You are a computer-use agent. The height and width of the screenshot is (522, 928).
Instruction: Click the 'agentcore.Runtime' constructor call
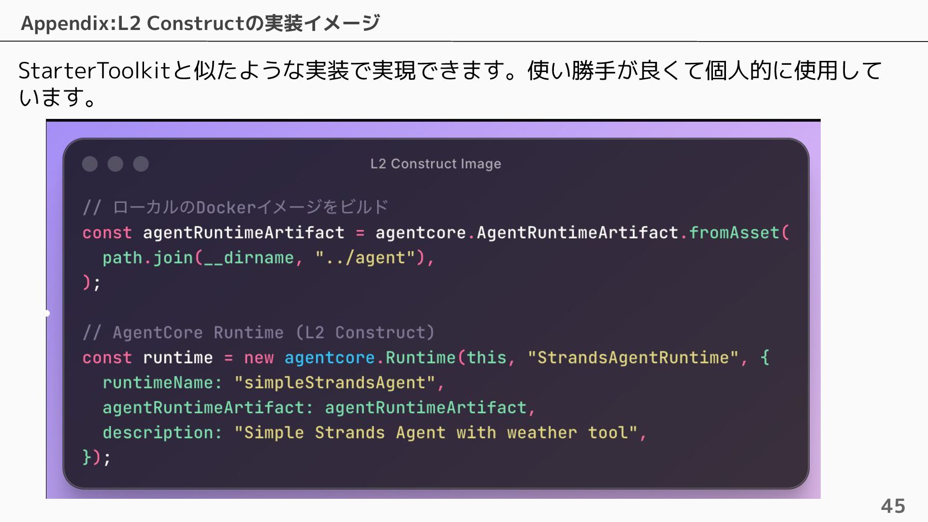(370, 358)
